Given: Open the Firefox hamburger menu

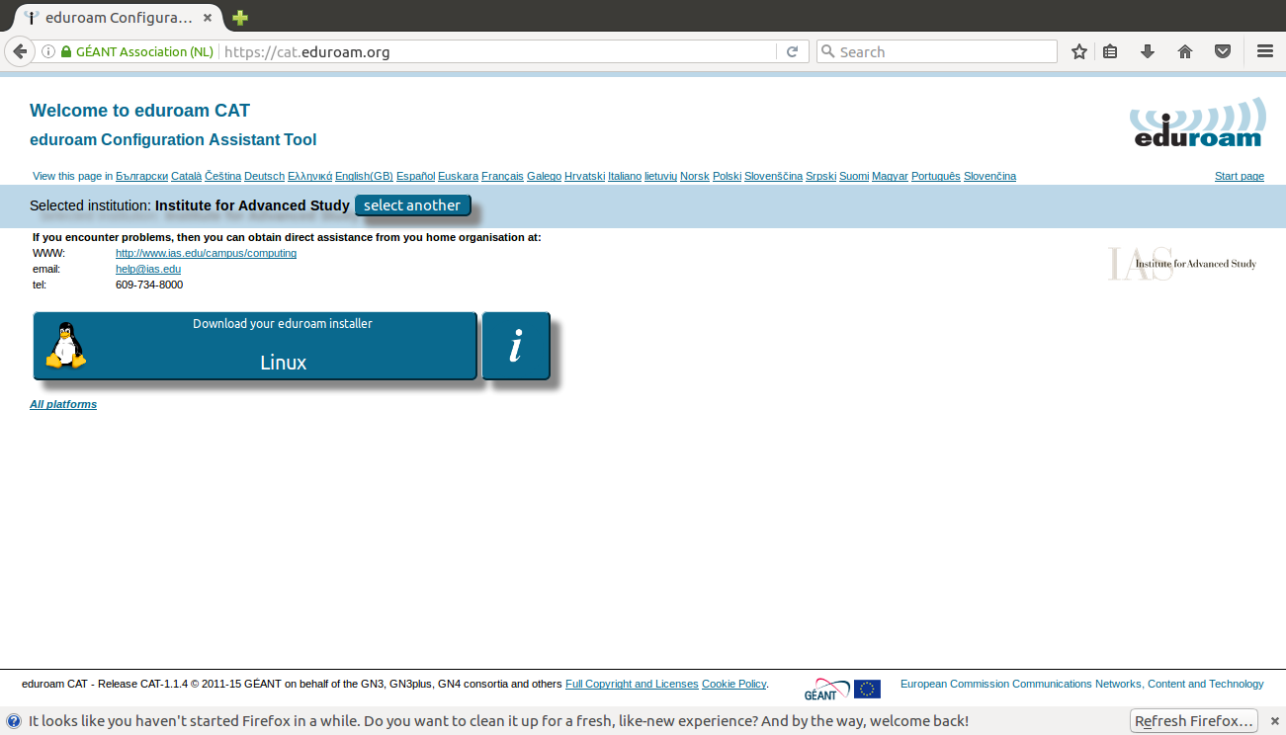Looking at the screenshot, I should point(1265,51).
